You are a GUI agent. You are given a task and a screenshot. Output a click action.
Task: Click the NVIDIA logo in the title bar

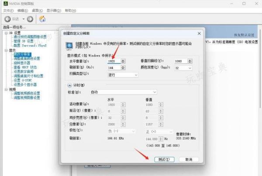pos(6,3)
